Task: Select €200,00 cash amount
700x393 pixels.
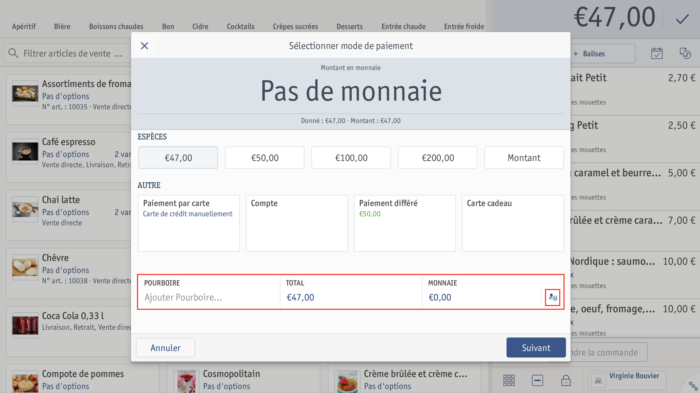Action: click(437, 158)
